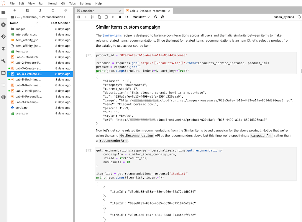Restart the kernel from the toolbar
Viewport: 302px width, 222px height.
pyautogui.click(x=127, y=17)
